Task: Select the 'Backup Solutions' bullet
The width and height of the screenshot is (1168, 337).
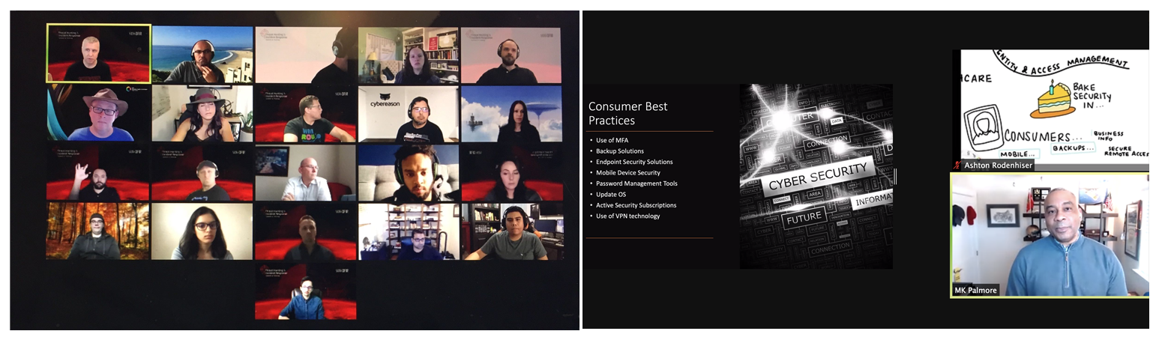Action: [620, 151]
